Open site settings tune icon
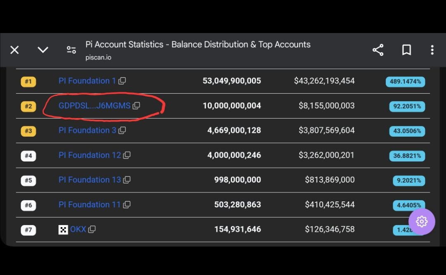The image size is (446, 275). 71,50
